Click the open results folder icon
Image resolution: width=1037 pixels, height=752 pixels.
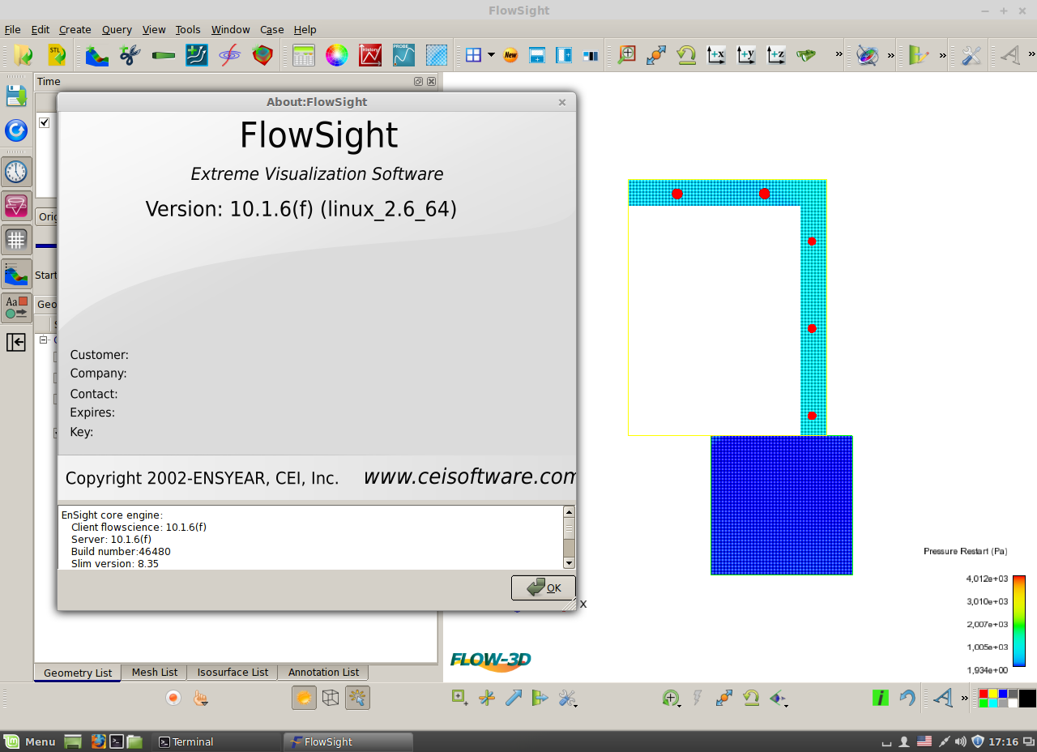pos(23,55)
